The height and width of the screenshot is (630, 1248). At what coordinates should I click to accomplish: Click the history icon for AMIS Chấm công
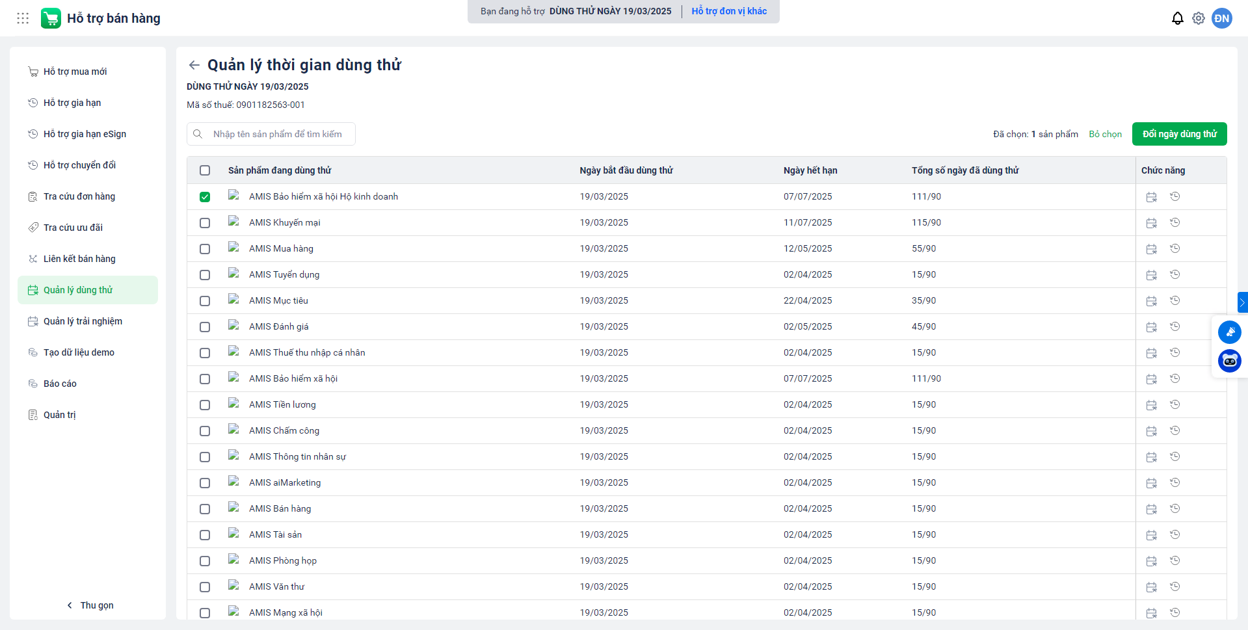(1175, 430)
